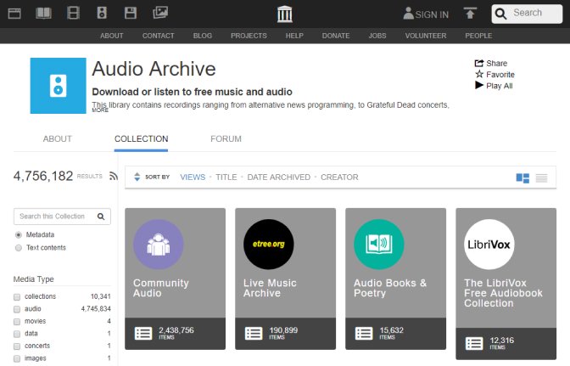
Task: Switch to the COLLECTION tab
Action: coord(141,139)
